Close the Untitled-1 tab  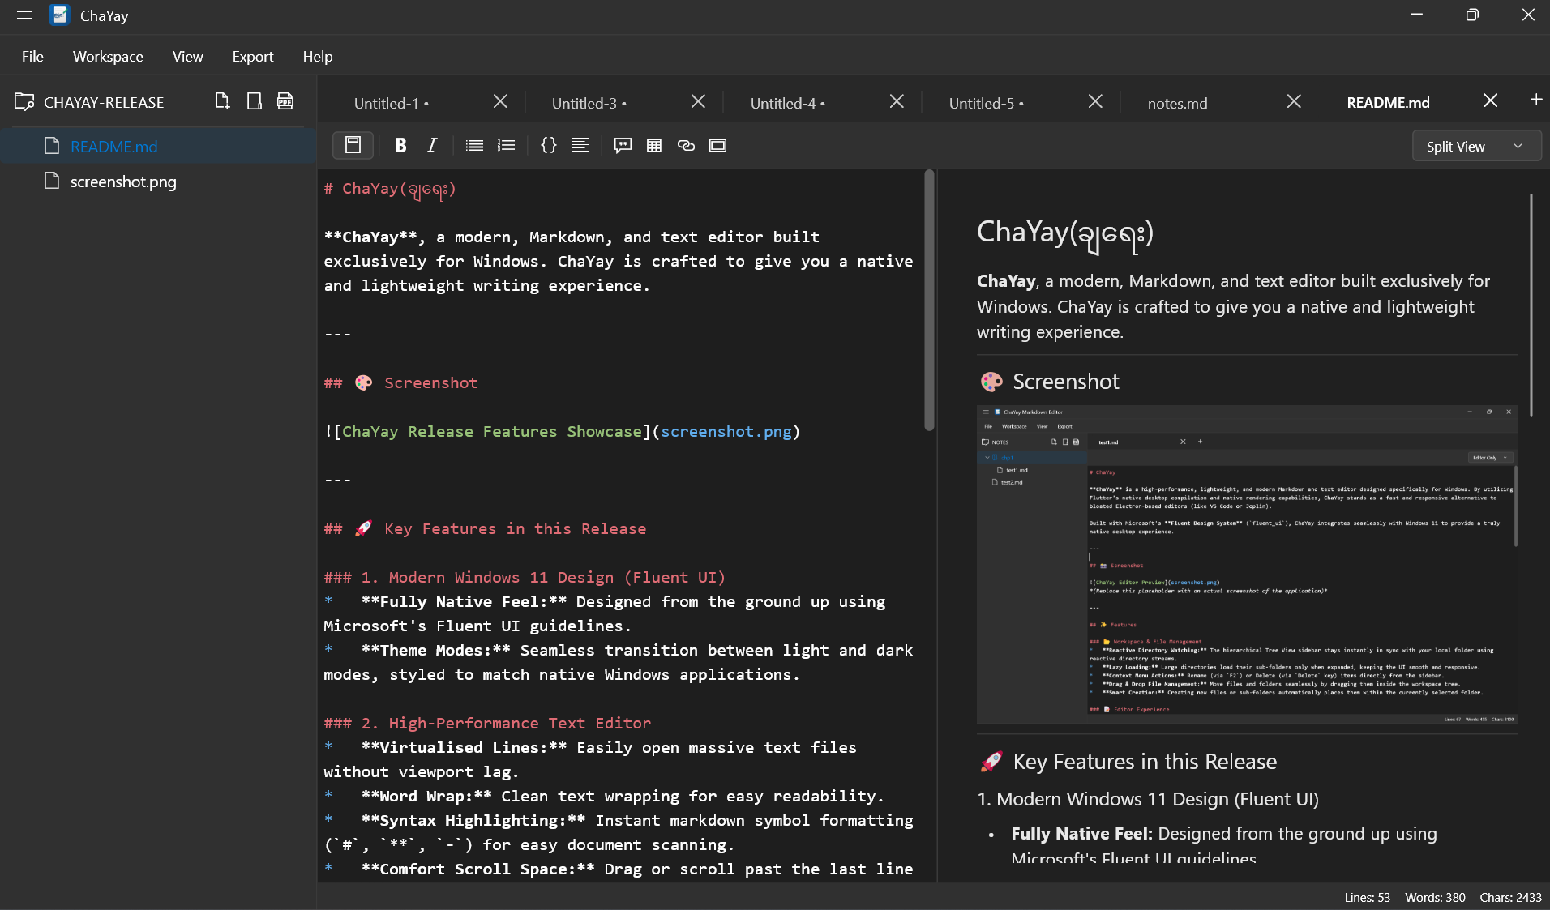[x=500, y=101]
